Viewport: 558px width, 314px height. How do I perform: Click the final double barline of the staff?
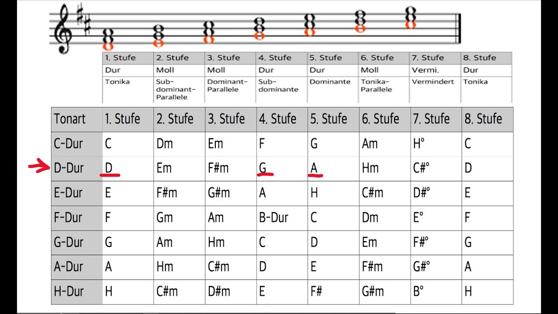point(457,29)
